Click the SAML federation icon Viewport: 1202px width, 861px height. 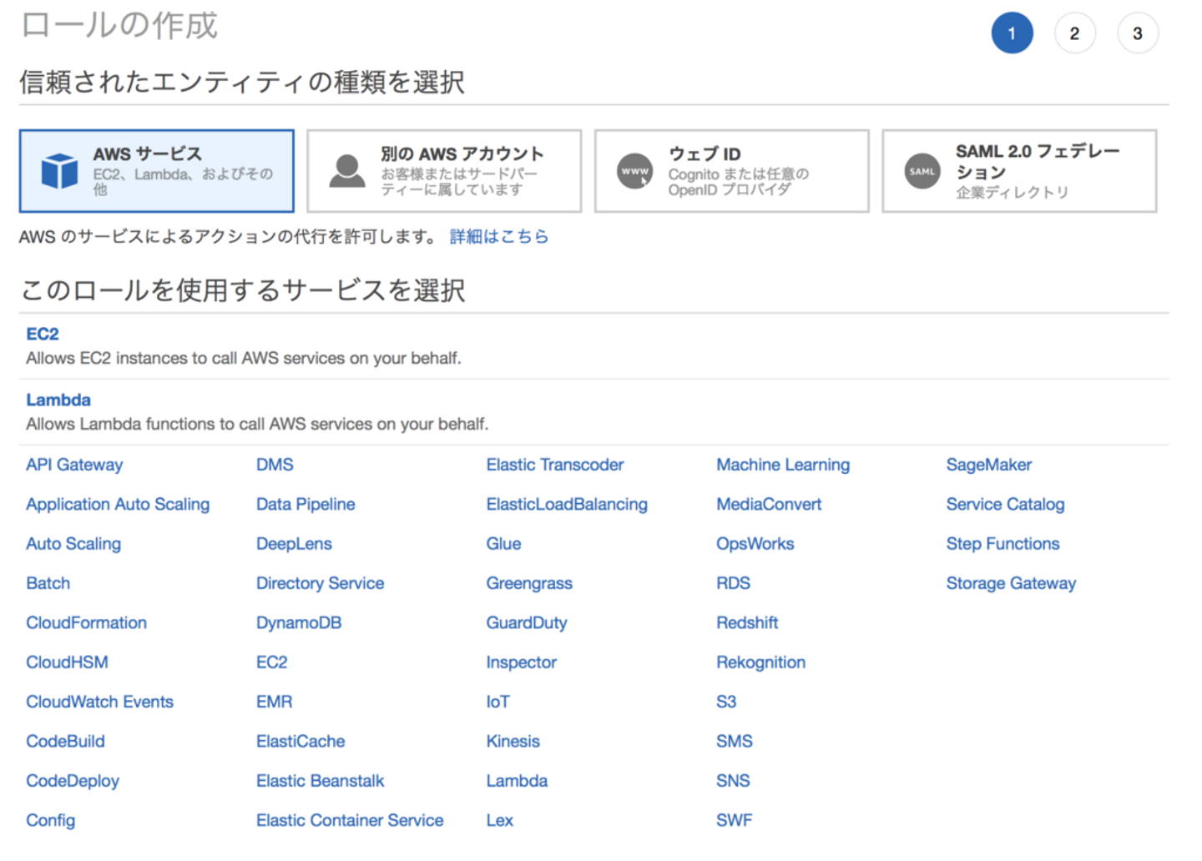click(922, 171)
